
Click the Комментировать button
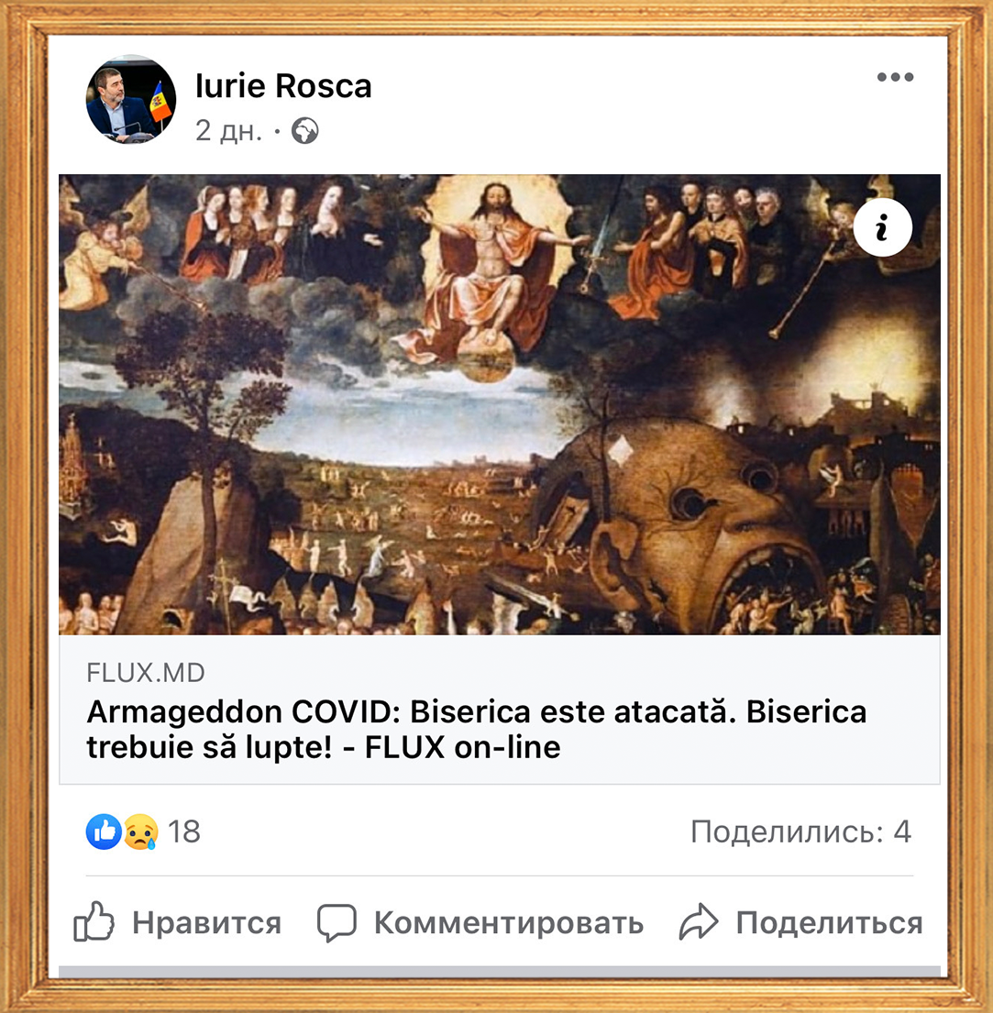coord(480,922)
